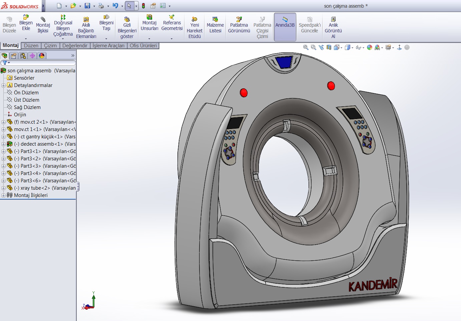Click the Apply Scene icon
This screenshot has width=461, height=321.
click(377, 47)
